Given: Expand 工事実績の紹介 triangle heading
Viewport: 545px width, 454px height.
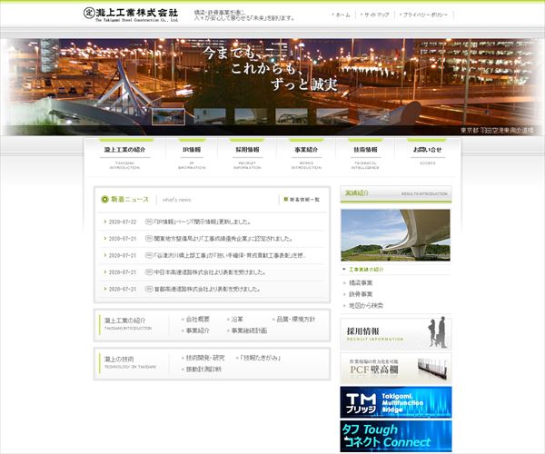Looking at the screenshot, I should pos(366,269).
